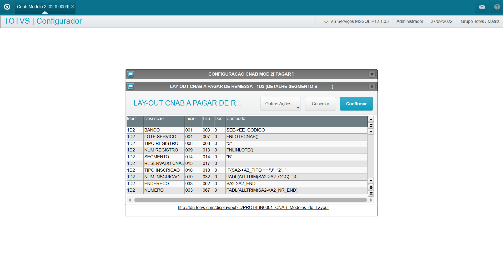Click the single down arrow scroll icon
The image size is (503, 257).
(x=371, y=181)
